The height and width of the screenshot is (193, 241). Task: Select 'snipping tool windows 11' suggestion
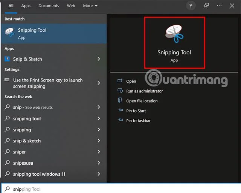[x=54, y=174]
